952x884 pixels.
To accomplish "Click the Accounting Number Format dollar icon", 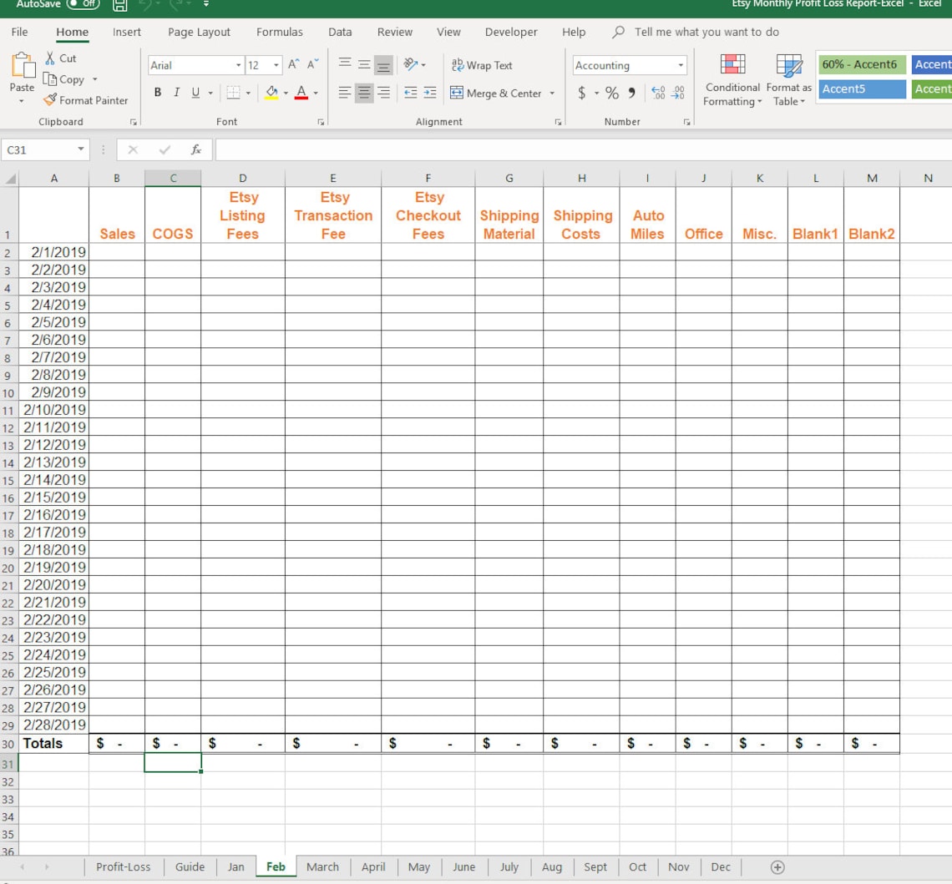I will pyautogui.click(x=580, y=93).
